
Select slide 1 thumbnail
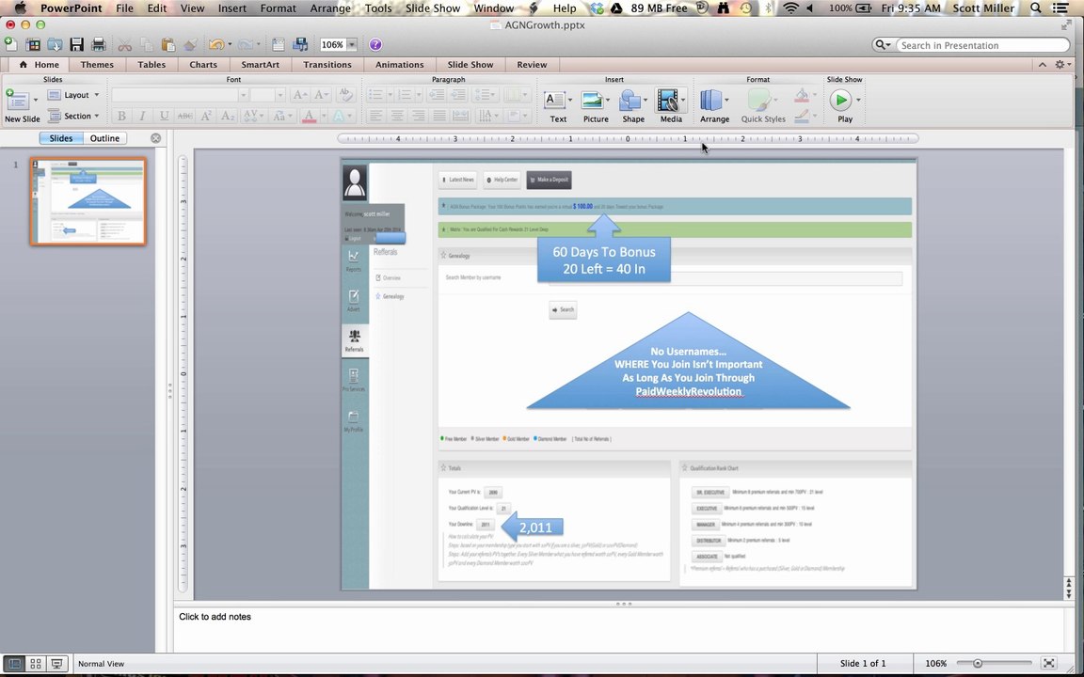click(88, 201)
